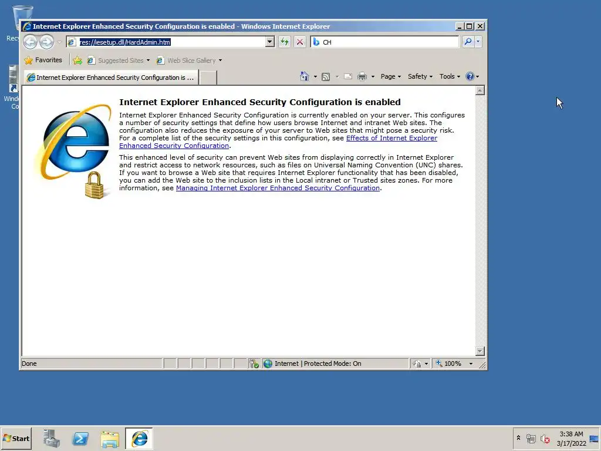Click the address bar URL field

pos(172,42)
